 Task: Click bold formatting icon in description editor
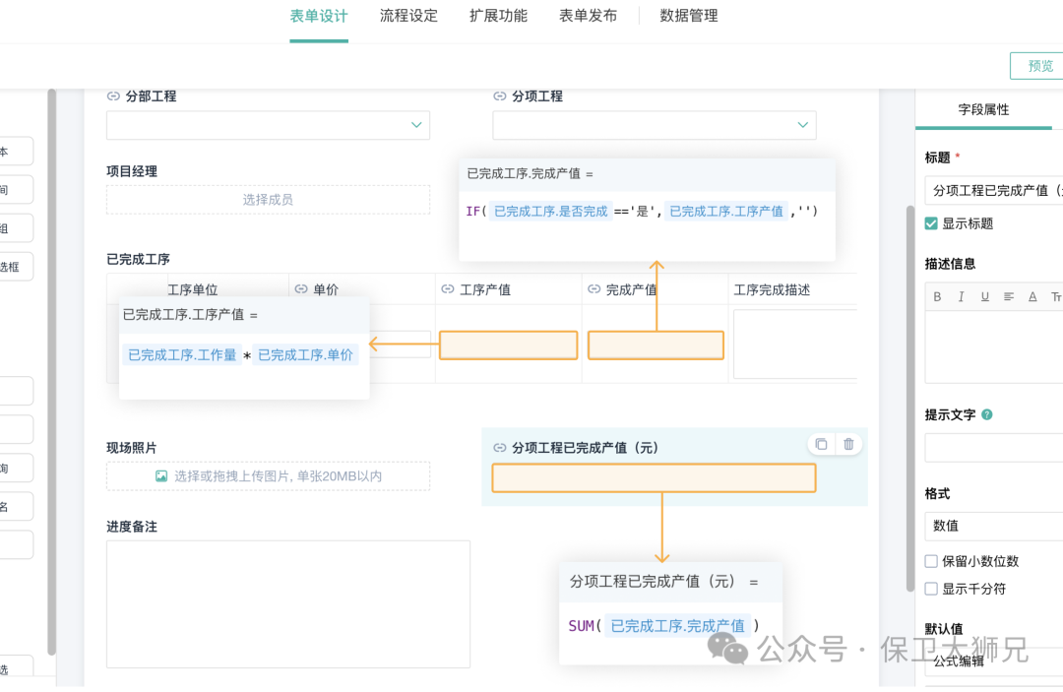[937, 295]
